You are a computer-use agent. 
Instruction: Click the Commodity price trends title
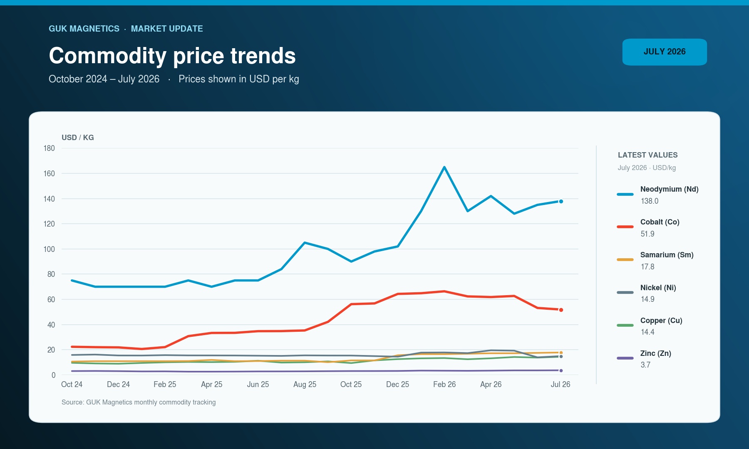coord(172,56)
